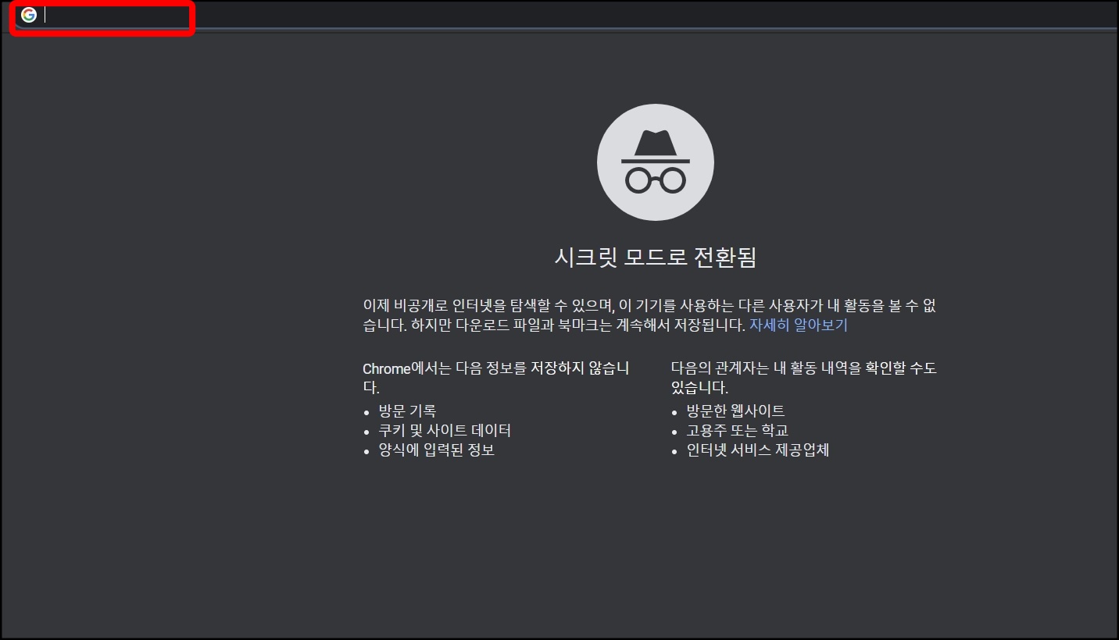Click the 고용주 또는 학교 item

738,430
